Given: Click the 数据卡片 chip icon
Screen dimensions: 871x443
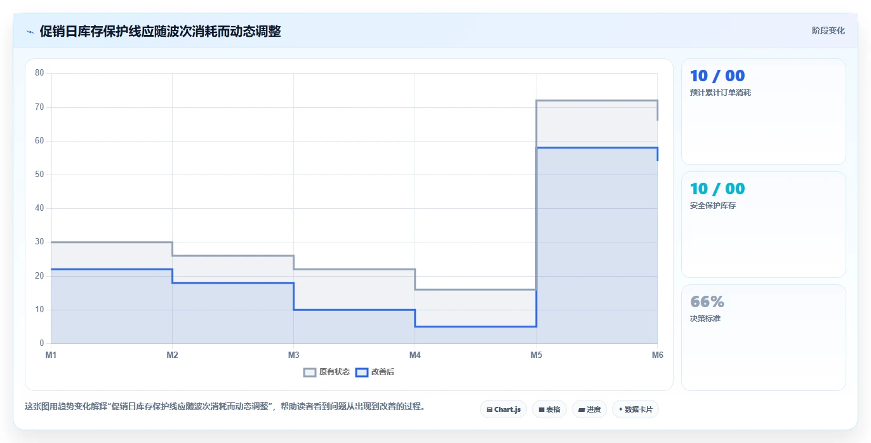Looking at the screenshot, I should 620,410.
